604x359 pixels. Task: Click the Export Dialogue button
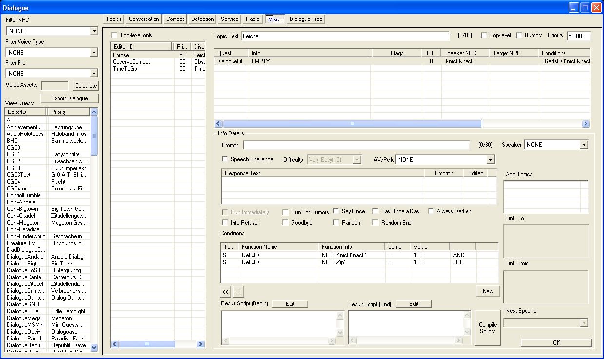click(70, 98)
